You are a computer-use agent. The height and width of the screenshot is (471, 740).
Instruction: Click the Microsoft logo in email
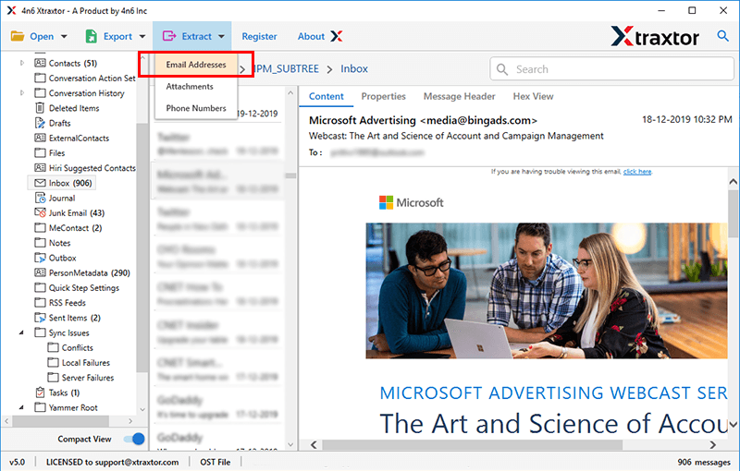[411, 202]
